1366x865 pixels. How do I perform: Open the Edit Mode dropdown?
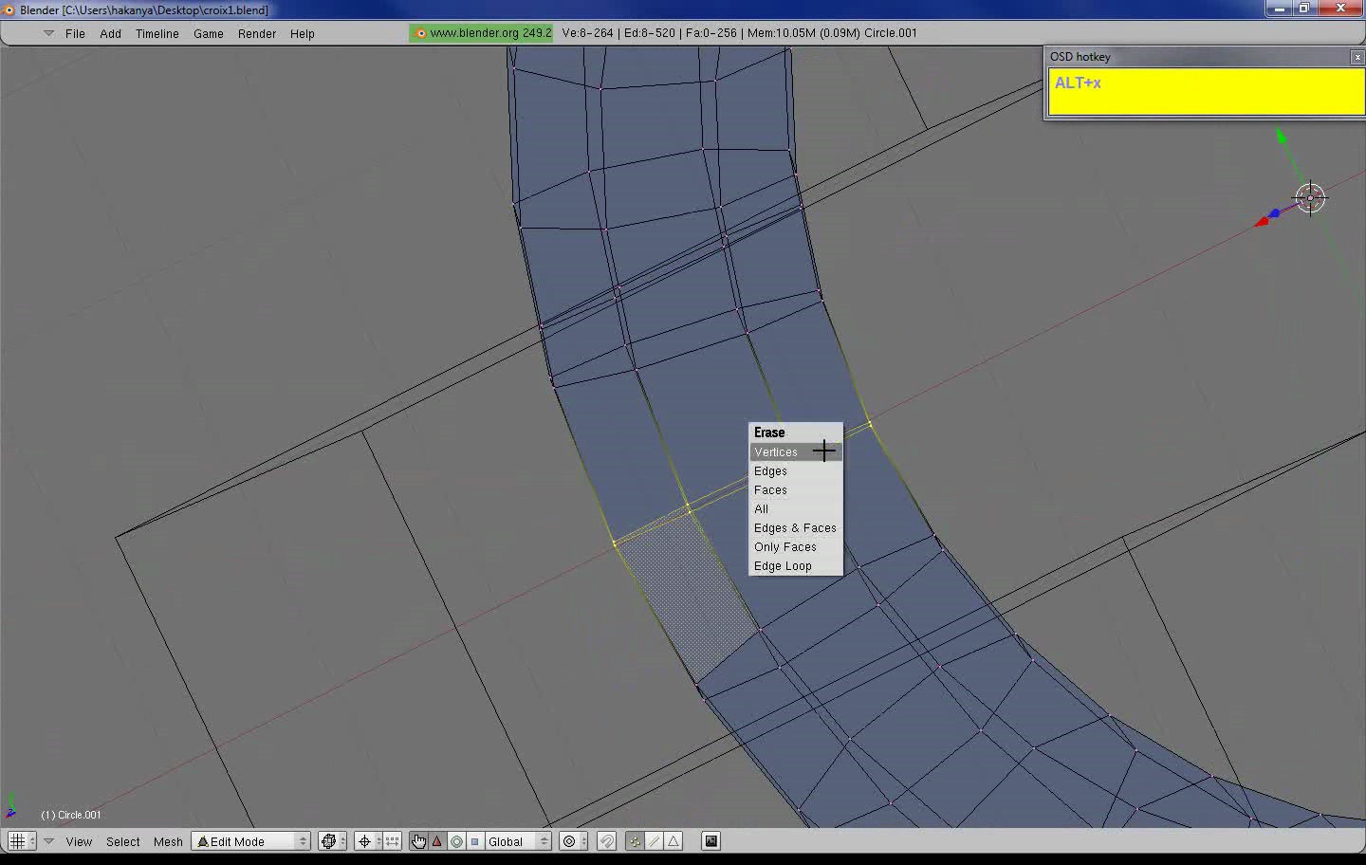(x=251, y=841)
